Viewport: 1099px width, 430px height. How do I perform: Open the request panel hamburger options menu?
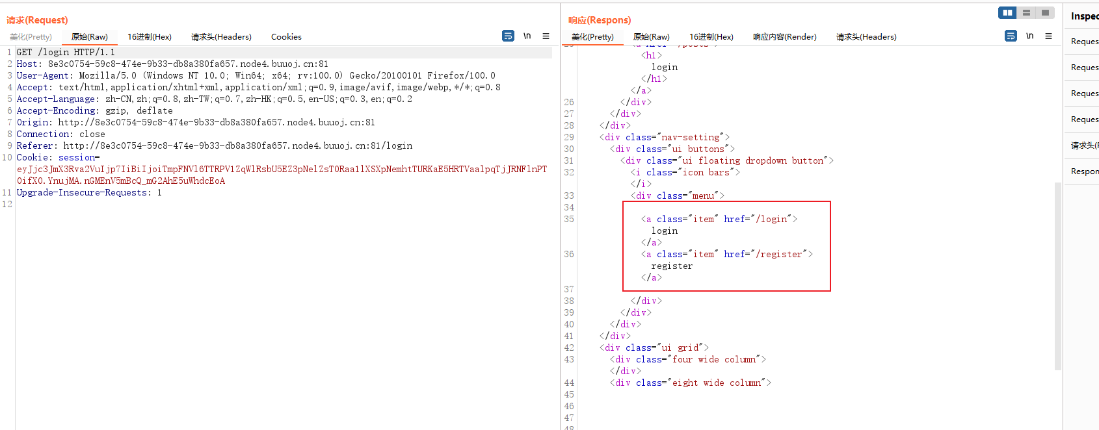point(546,36)
